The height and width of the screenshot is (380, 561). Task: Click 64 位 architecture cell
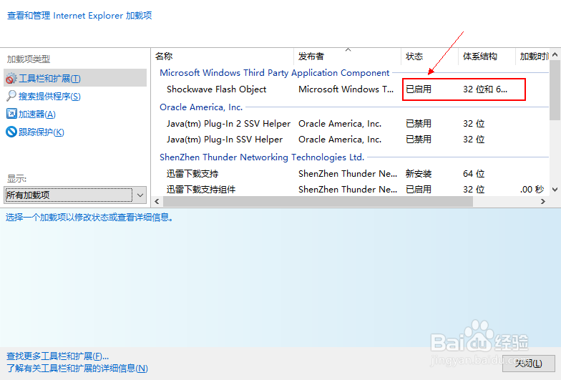[x=474, y=173]
